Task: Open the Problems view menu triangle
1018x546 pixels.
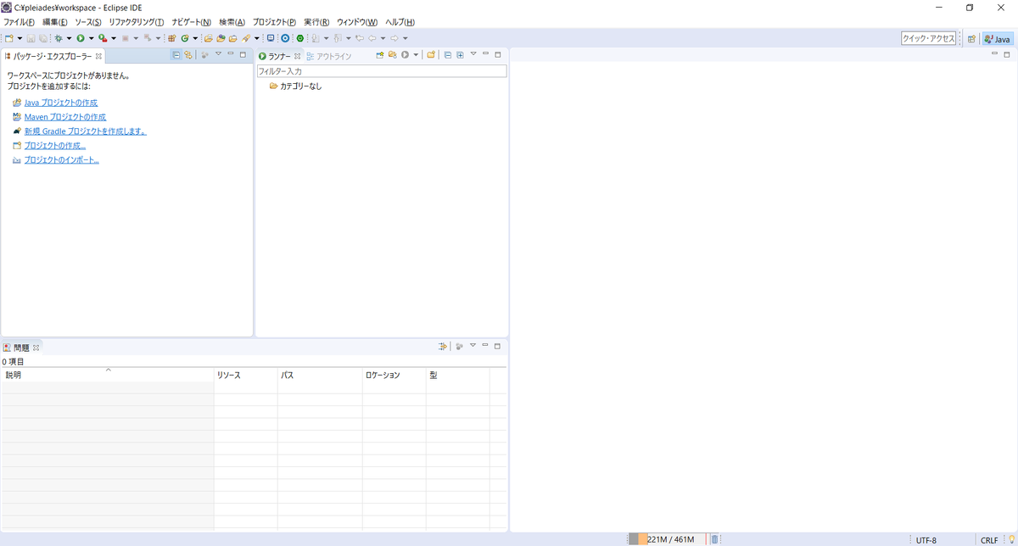Action: [473, 346]
